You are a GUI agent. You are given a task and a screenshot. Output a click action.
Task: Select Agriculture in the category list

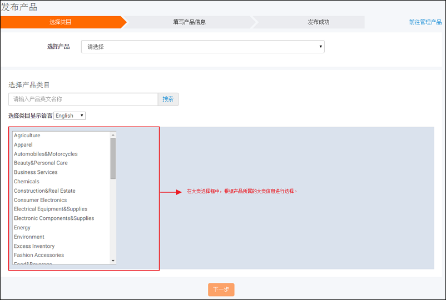(27, 136)
